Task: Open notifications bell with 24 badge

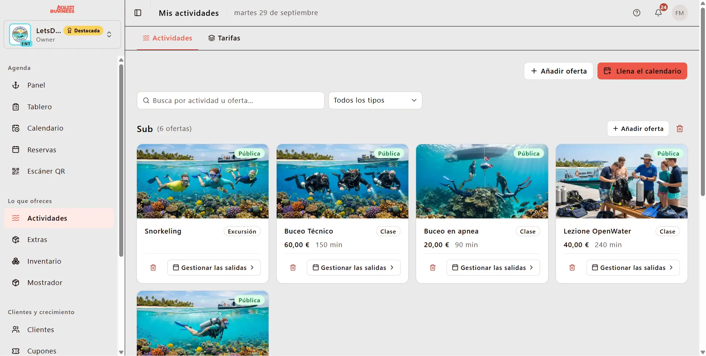Action: (659, 13)
